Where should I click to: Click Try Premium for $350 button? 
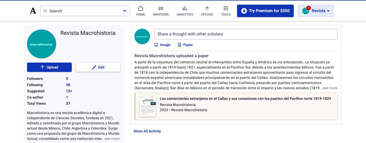[265, 11]
